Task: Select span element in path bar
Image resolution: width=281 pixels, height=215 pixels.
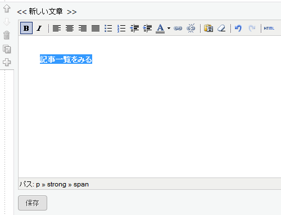Action: pyautogui.click(x=81, y=184)
